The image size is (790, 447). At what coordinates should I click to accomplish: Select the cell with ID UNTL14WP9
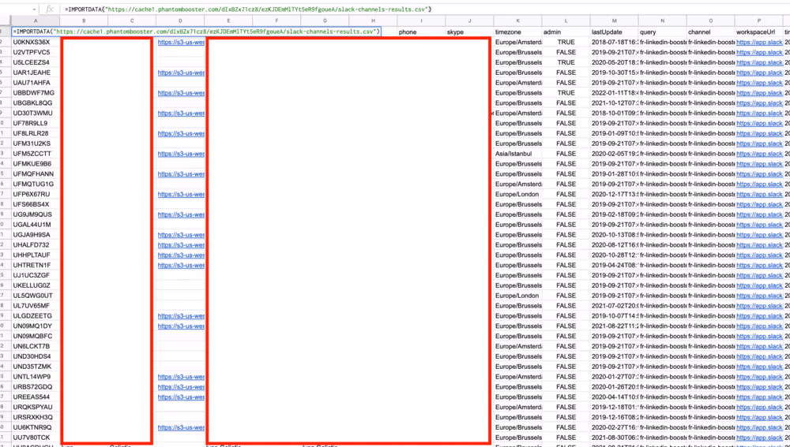point(36,377)
